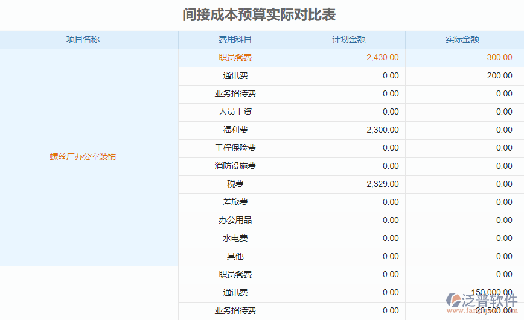This screenshot has width=524, height=320.
Task: Click the 项目名称 column header
Action: point(83,40)
